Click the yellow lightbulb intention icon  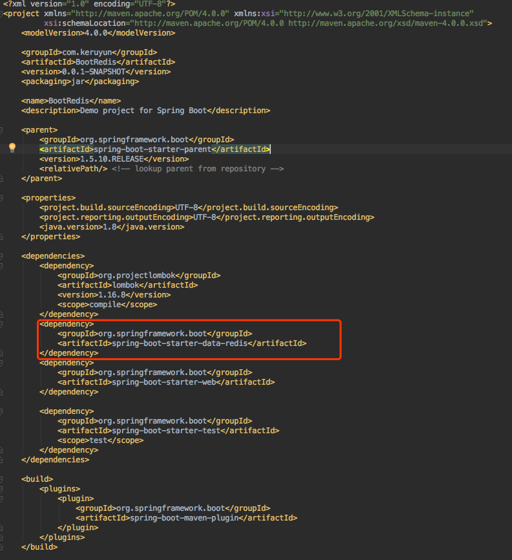pos(12,147)
